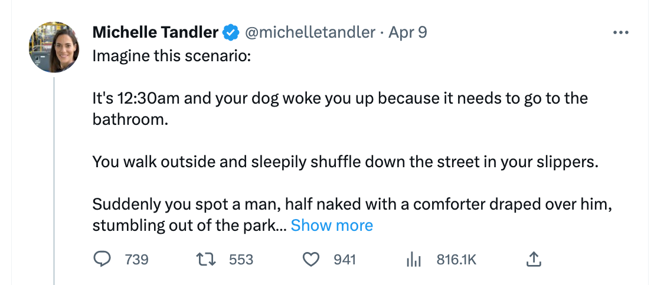
Task: Click the 739 replies count
Action: [137, 259]
